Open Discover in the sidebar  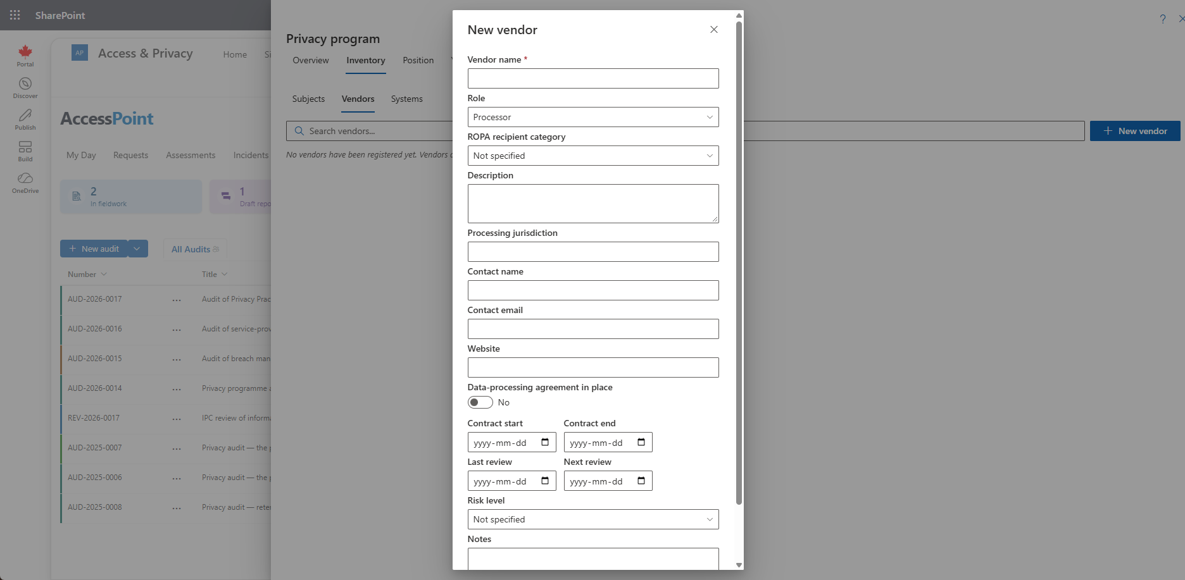(25, 88)
